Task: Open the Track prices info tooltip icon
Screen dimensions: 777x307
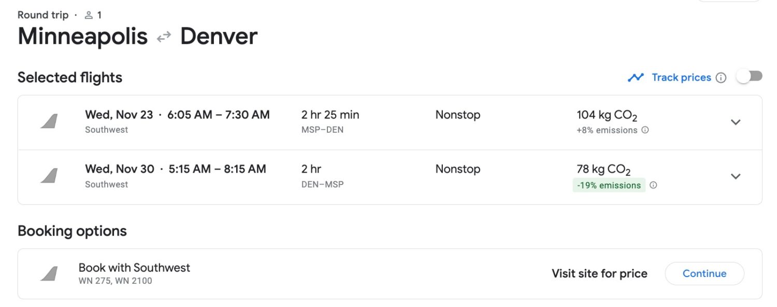Action: (x=722, y=78)
